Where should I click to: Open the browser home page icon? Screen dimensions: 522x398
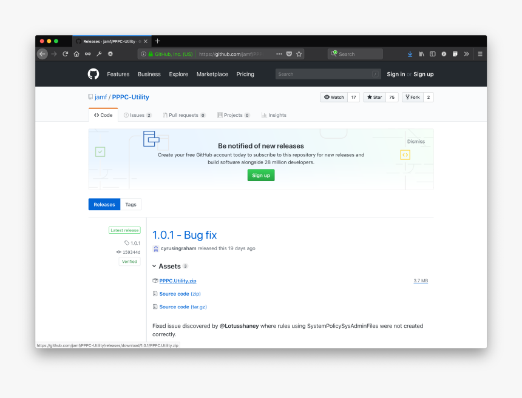(x=76, y=54)
